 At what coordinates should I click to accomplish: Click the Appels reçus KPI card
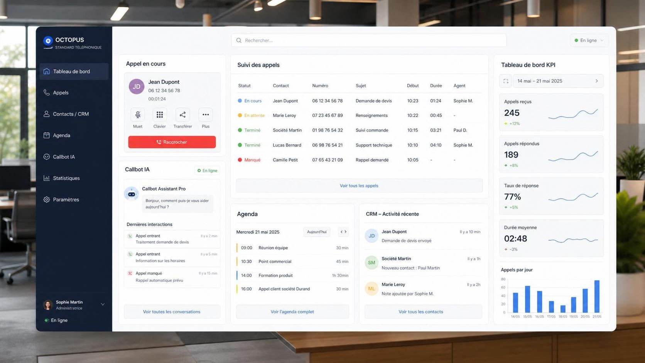551,112
